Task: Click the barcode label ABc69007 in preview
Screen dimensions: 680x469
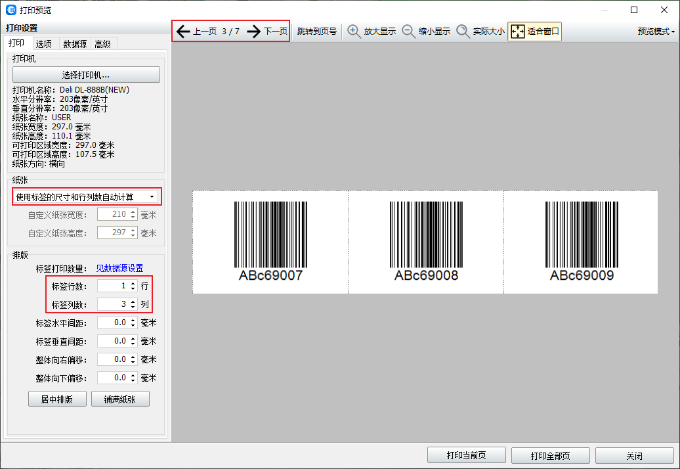Action: pos(270,242)
